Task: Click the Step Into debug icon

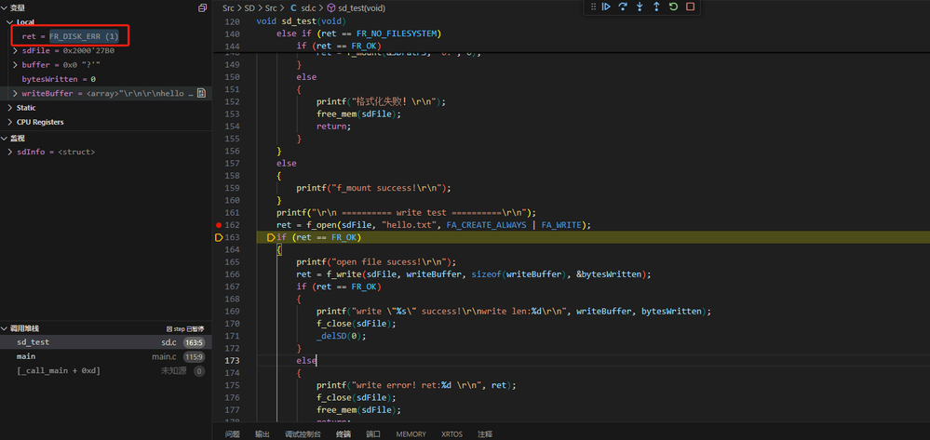Action: click(640, 7)
